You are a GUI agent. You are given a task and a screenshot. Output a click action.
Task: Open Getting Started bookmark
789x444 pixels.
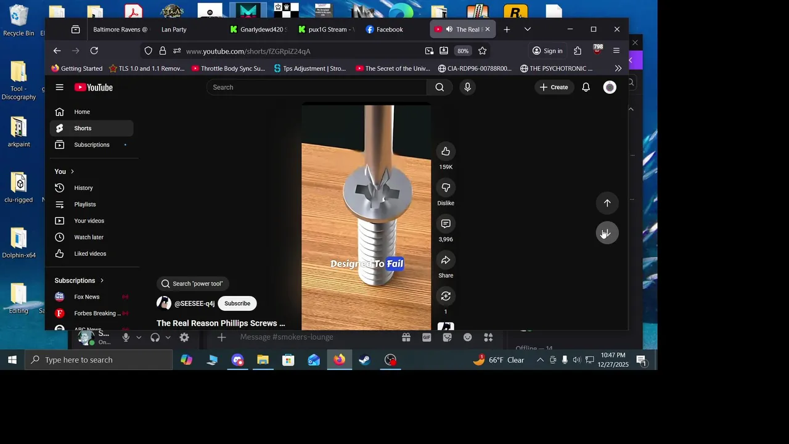(x=77, y=68)
